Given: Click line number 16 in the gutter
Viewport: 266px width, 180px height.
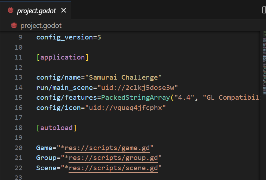Looking at the screenshot, I should [x=19, y=107].
